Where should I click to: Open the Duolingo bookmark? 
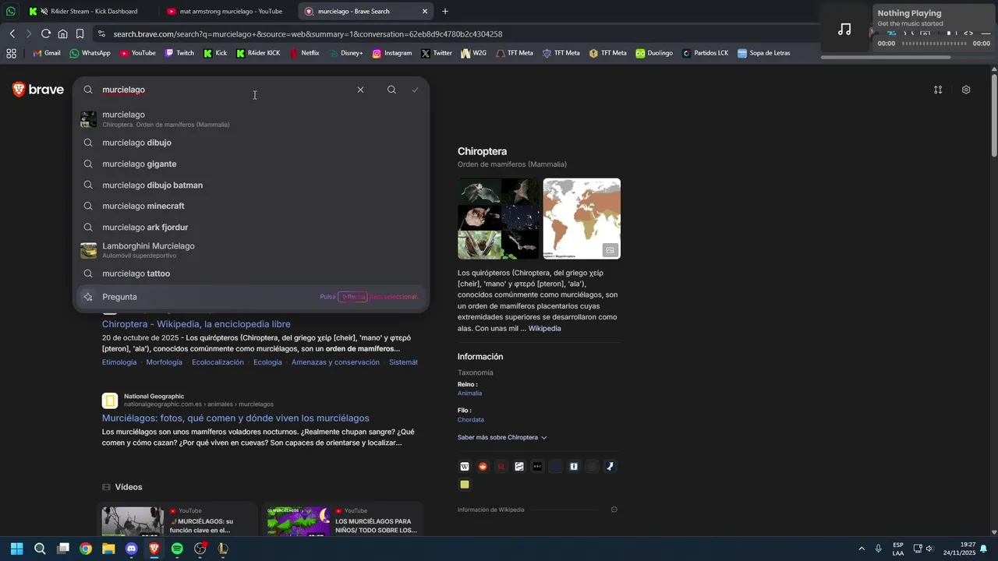click(654, 53)
